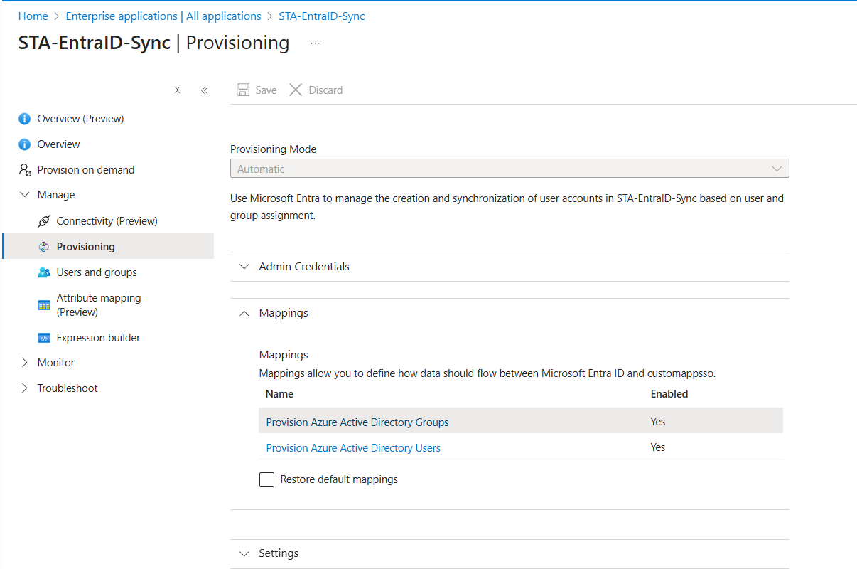Viewport: 857px width, 569px height.
Task: Collapse the sidebar with double-chevron icon
Action: pyautogui.click(x=204, y=90)
